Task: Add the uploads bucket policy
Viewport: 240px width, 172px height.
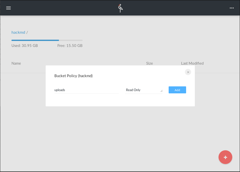Action: pos(177,90)
